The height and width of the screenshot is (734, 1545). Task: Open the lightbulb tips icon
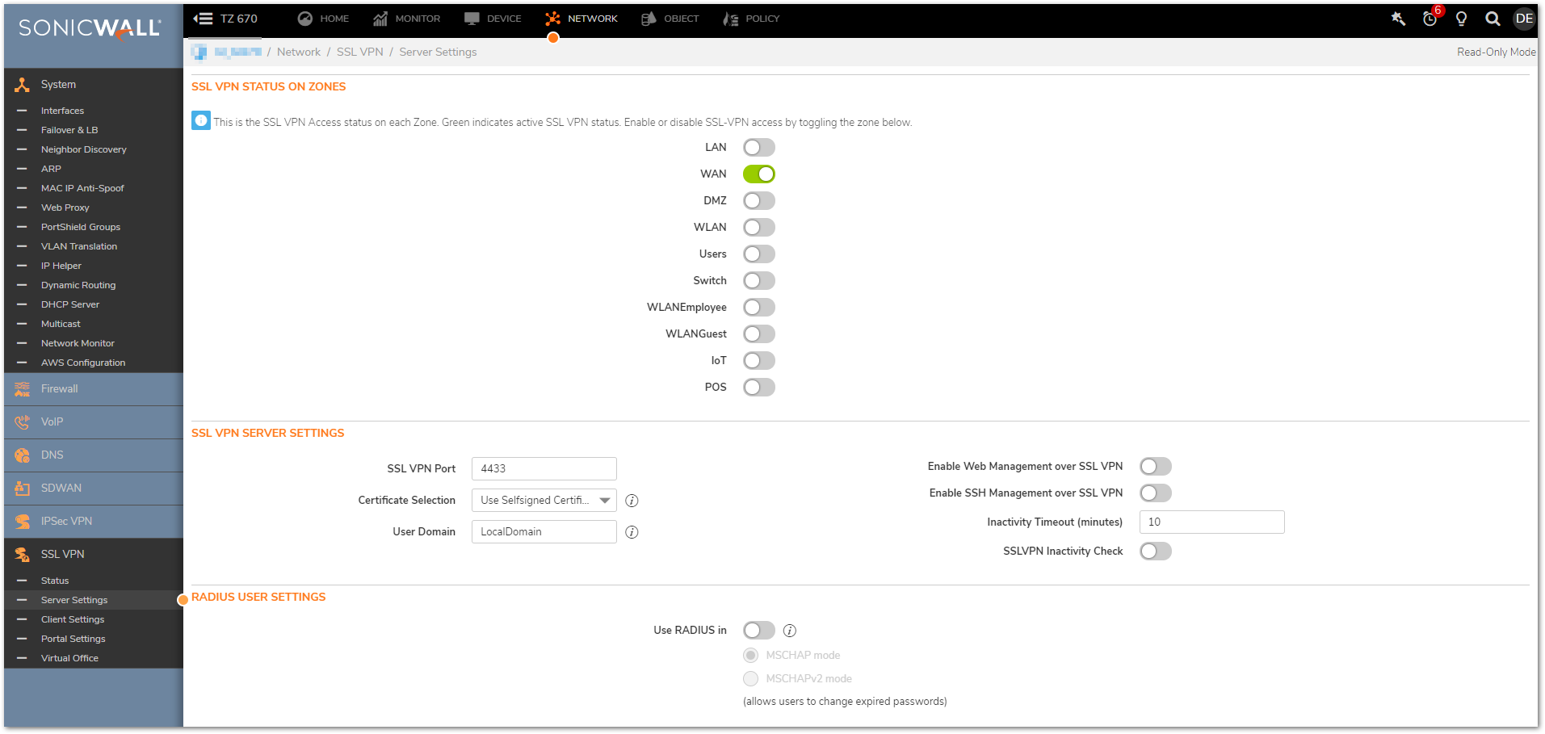point(1461,19)
